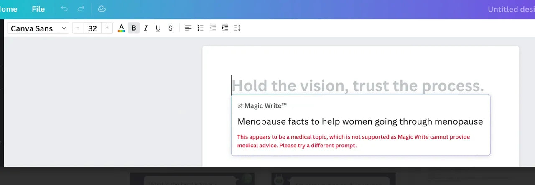
Task: Toggle bold formatting
Action: 134,28
